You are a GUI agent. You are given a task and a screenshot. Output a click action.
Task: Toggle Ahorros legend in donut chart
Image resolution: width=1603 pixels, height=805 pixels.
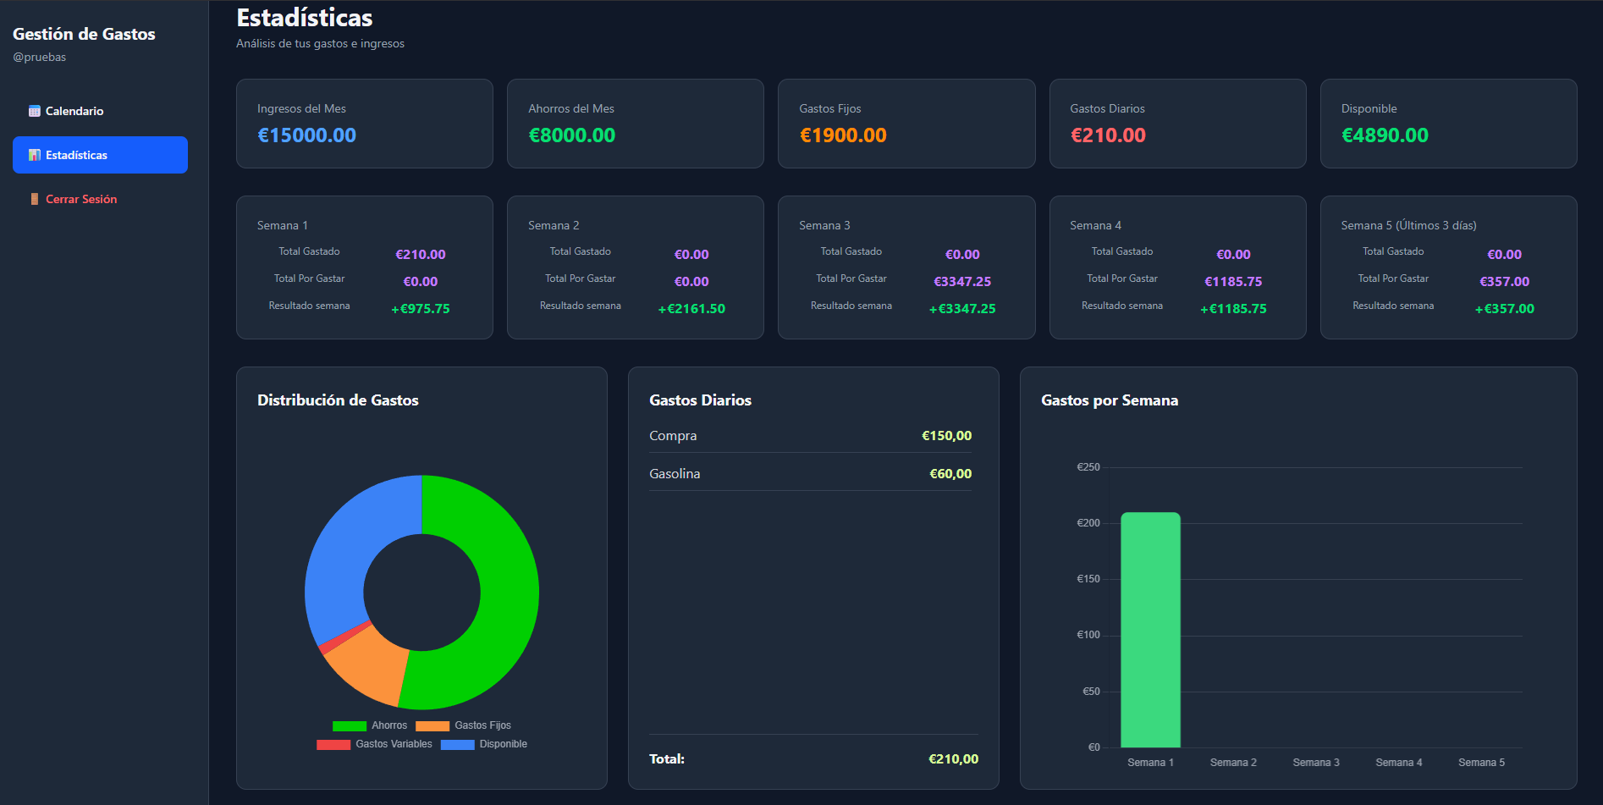click(370, 725)
